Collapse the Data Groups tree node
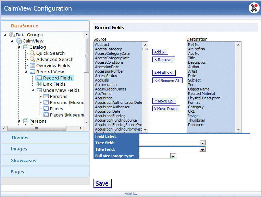Image resolution: width=262 pixels, height=197 pixels. click(5, 35)
